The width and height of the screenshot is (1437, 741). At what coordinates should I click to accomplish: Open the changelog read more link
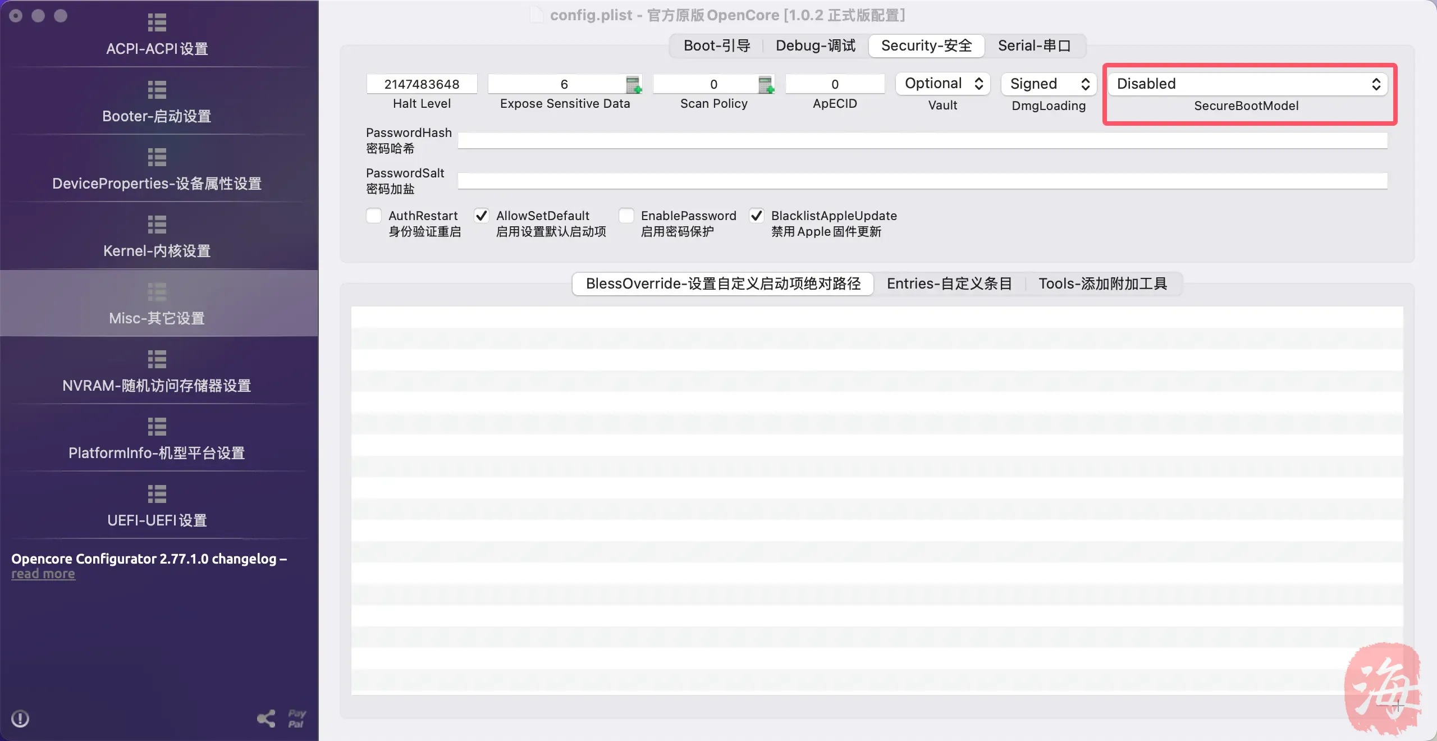43,574
